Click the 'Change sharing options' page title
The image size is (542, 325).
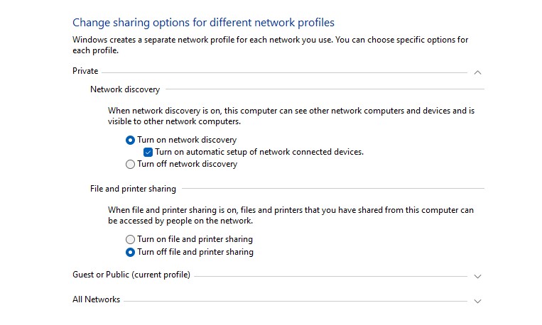(203, 23)
